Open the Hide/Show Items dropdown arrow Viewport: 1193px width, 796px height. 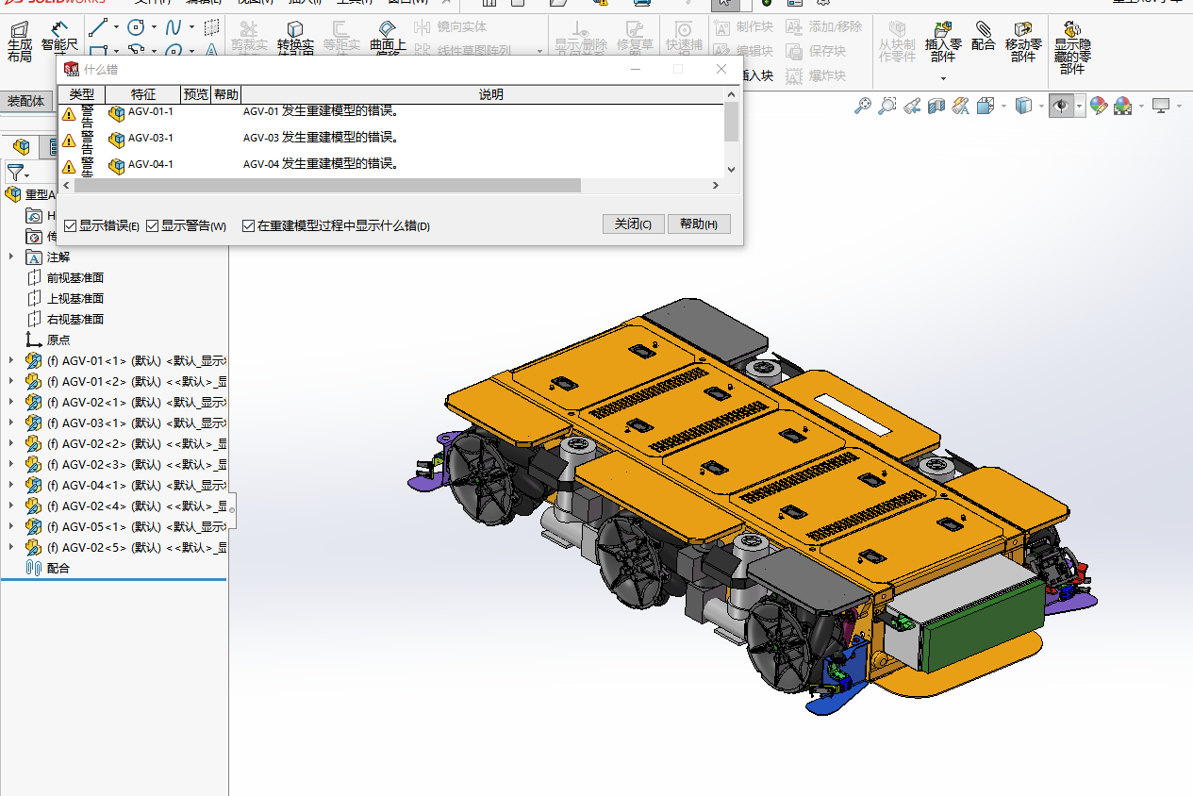pyautogui.click(x=1080, y=107)
